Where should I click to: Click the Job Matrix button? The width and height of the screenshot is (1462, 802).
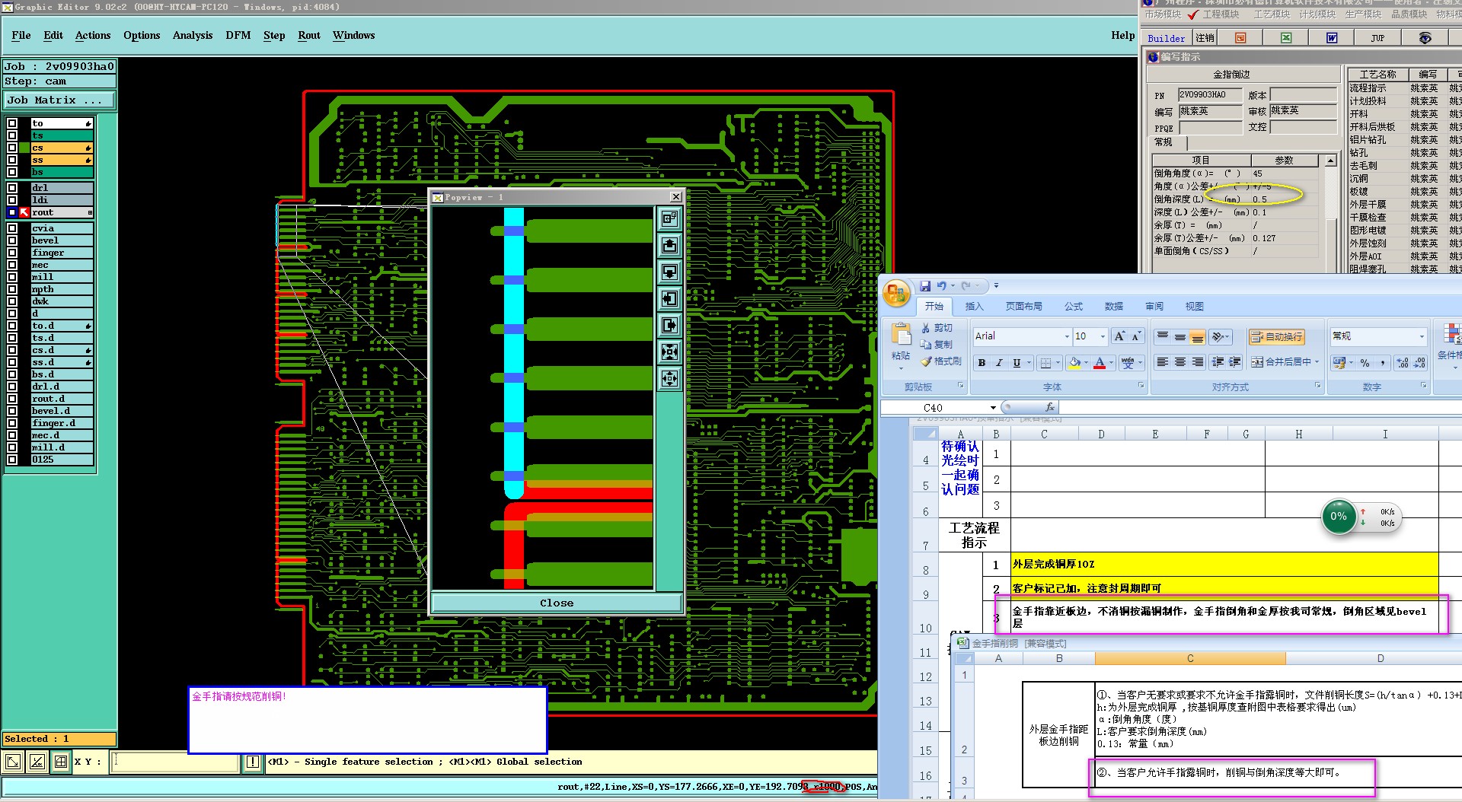59,100
